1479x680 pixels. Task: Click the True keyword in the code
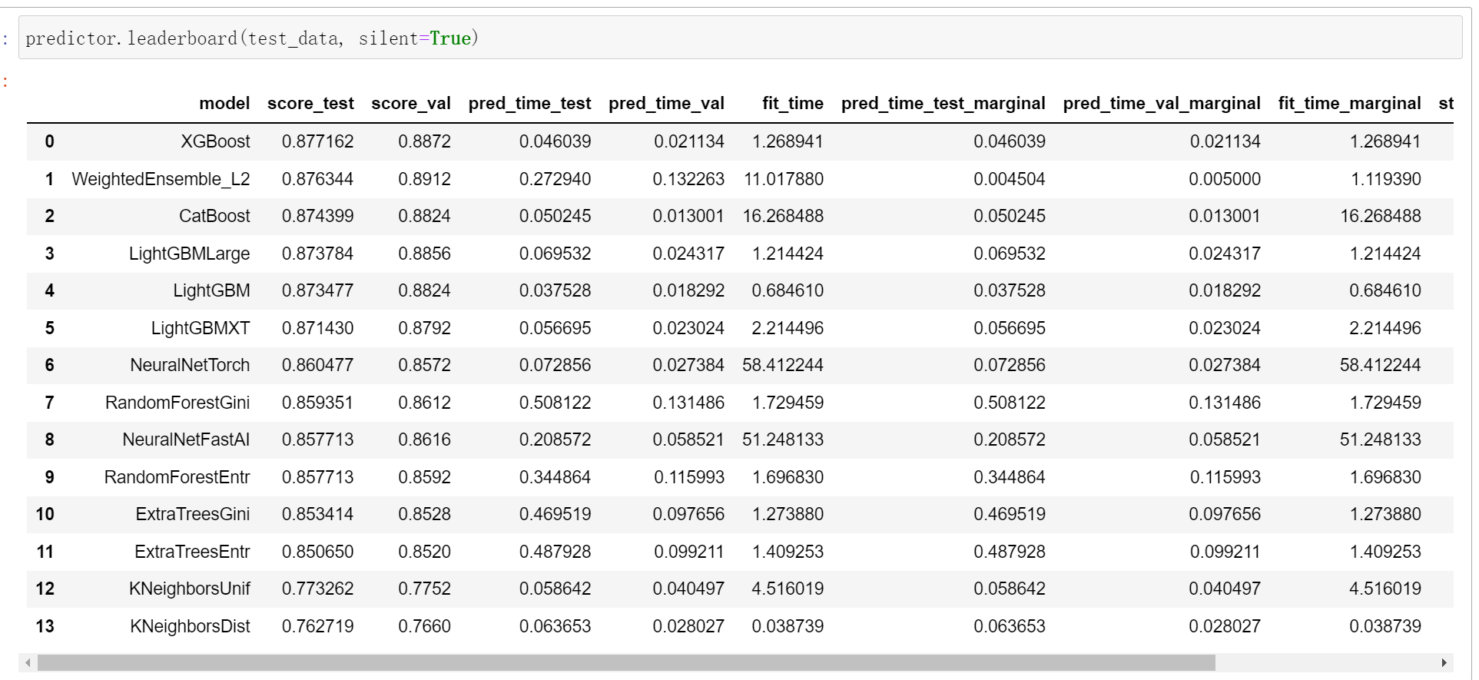(x=450, y=38)
